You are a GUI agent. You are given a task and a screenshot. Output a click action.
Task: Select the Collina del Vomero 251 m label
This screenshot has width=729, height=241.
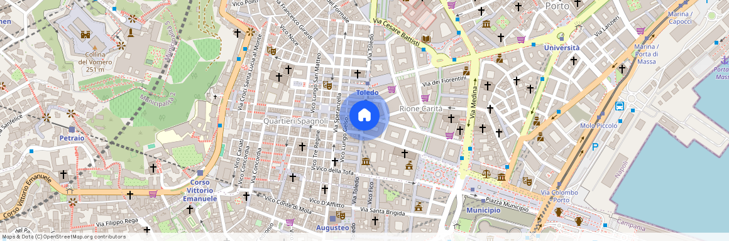point(95,62)
